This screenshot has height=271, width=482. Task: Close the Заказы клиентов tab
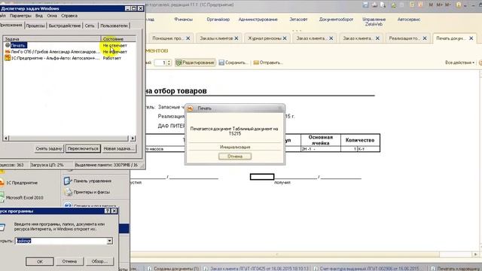236,38
